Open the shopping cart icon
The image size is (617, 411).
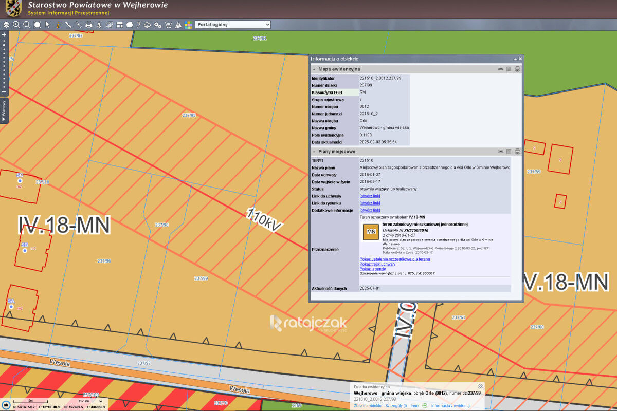point(168,25)
